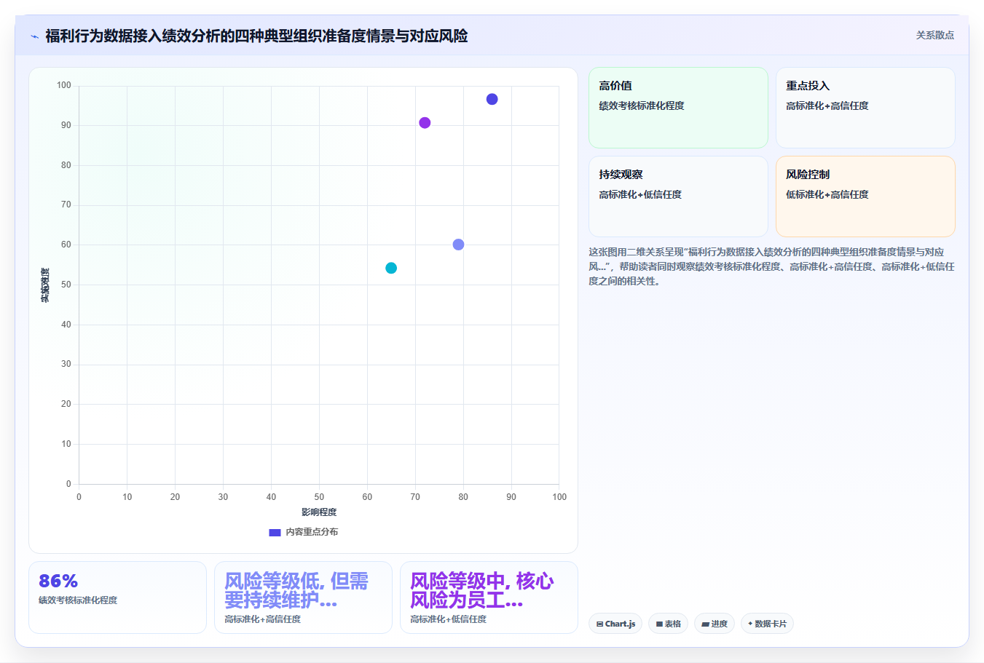The image size is (984, 663).
Task: Click the chart description paragraph
Action: tap(771, 266)
